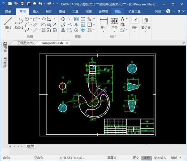This screenshot has width=187, height=161.
Task: Click the move (平移) tool in 修改 group
Action: coord(63,19)
